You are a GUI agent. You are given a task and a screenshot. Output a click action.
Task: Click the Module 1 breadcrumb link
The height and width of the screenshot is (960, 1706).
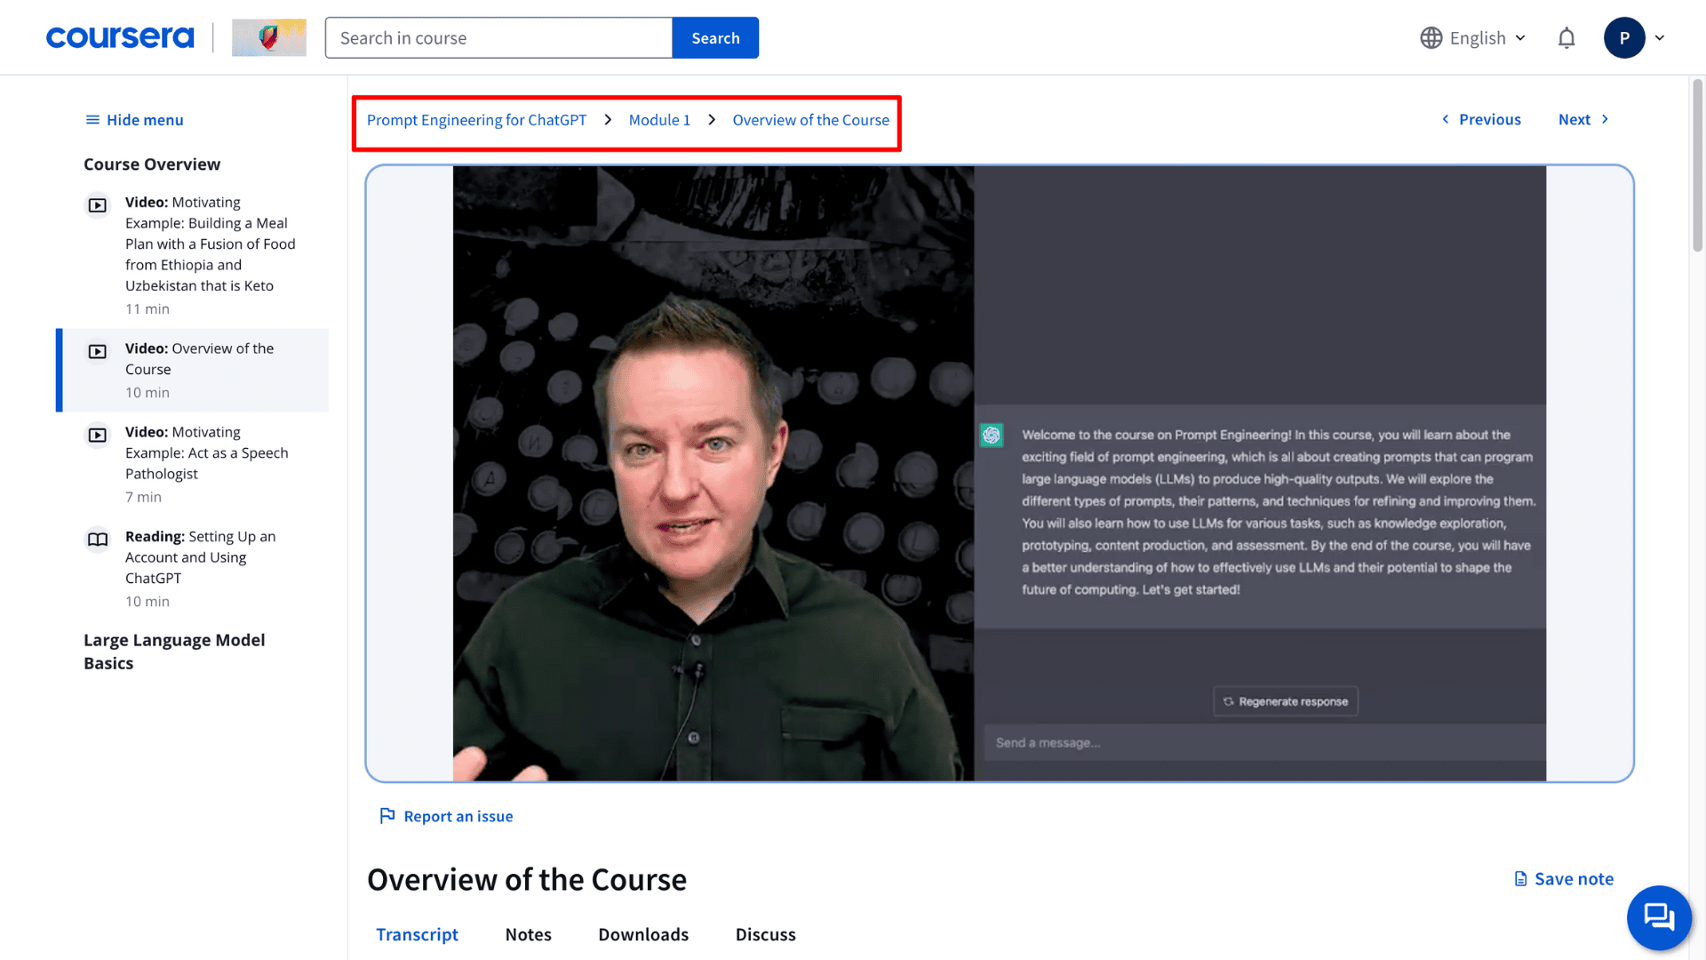pos(659,120)
